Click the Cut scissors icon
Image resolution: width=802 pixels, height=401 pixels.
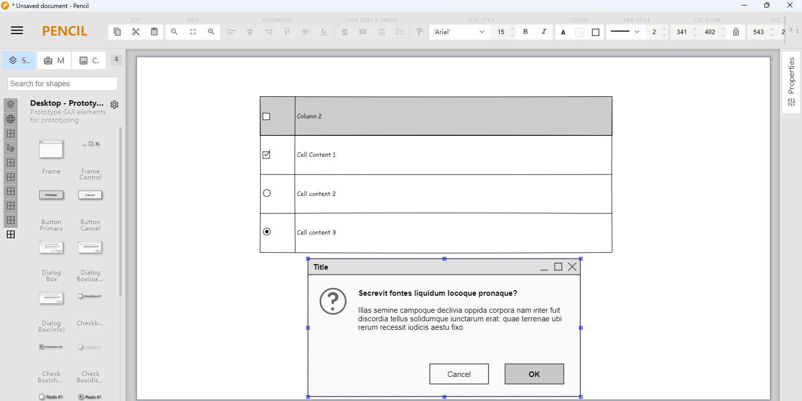[135, 32]
